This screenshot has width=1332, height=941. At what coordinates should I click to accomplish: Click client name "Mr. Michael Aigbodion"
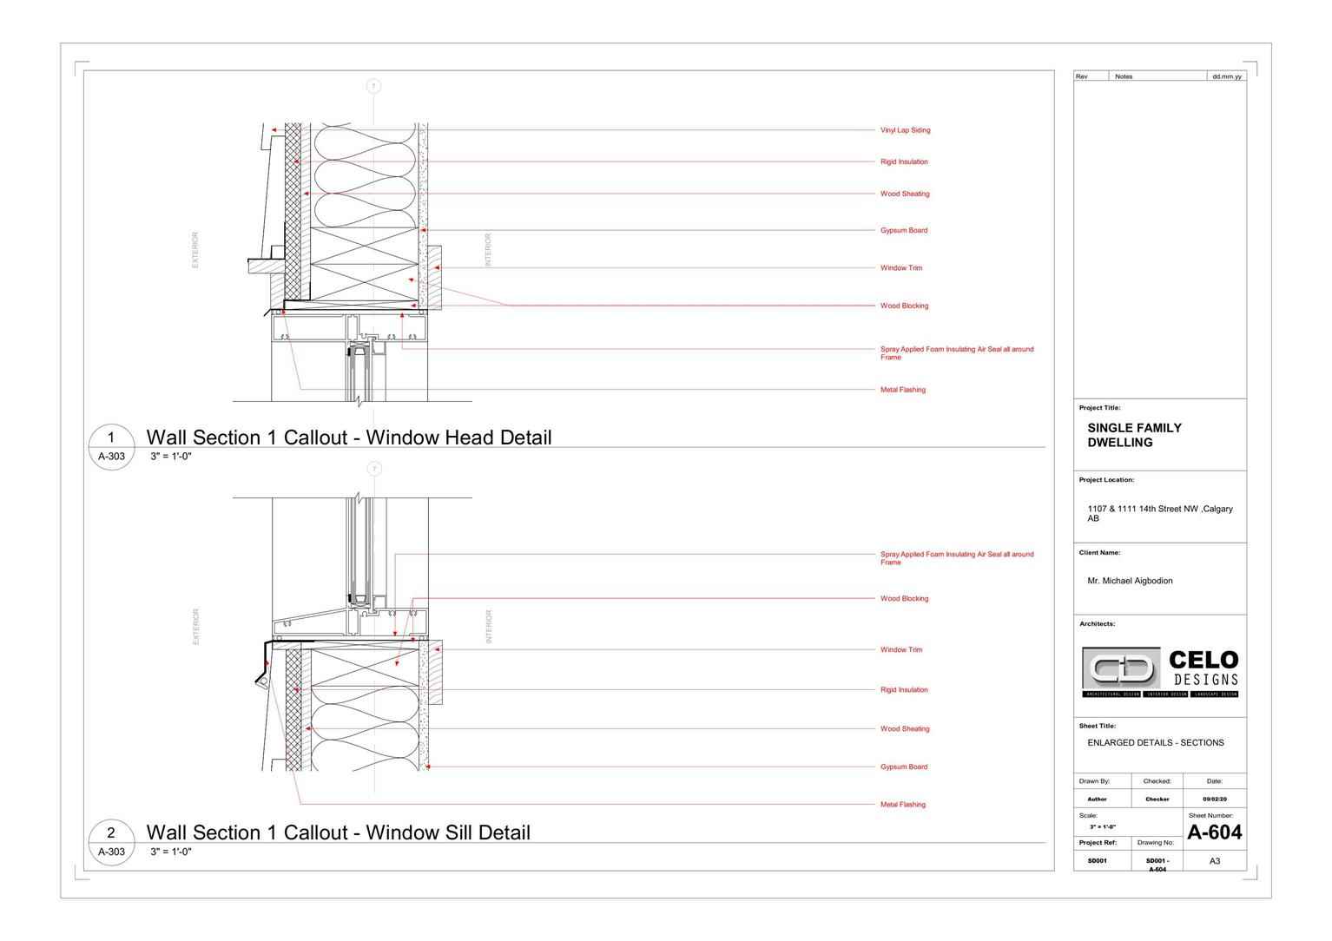click(1130, 581)
